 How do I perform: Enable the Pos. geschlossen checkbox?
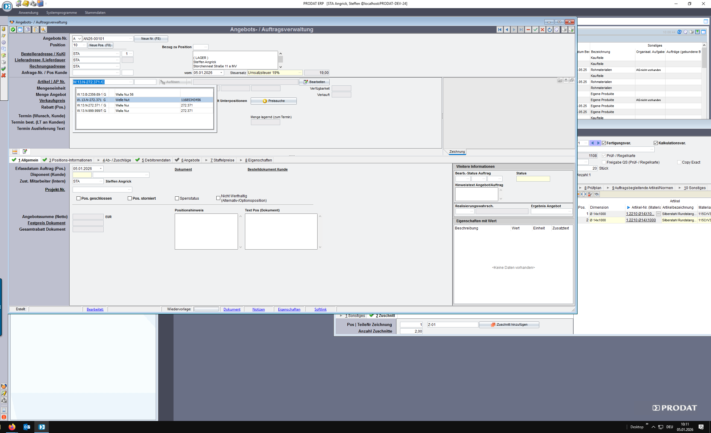click(x=79, y=198)
